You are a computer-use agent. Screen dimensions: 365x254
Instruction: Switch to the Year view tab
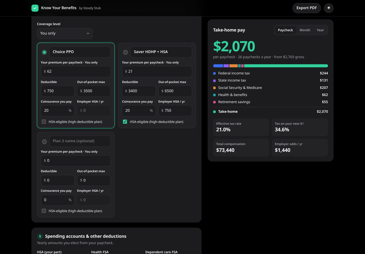(320, 30)
